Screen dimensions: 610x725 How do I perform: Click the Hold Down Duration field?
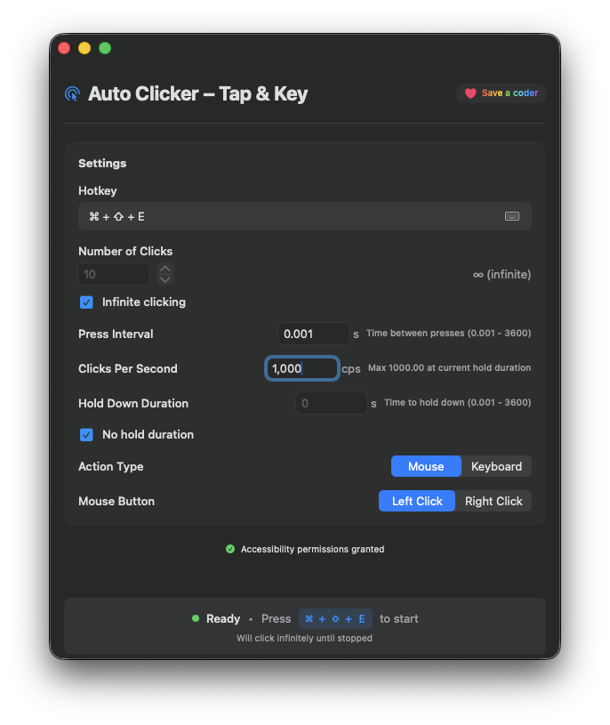[331, 402]
